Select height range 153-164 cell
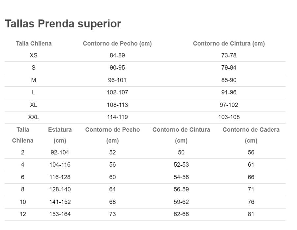The height and width of the screenshot is (230, 297). coord(60,214)
